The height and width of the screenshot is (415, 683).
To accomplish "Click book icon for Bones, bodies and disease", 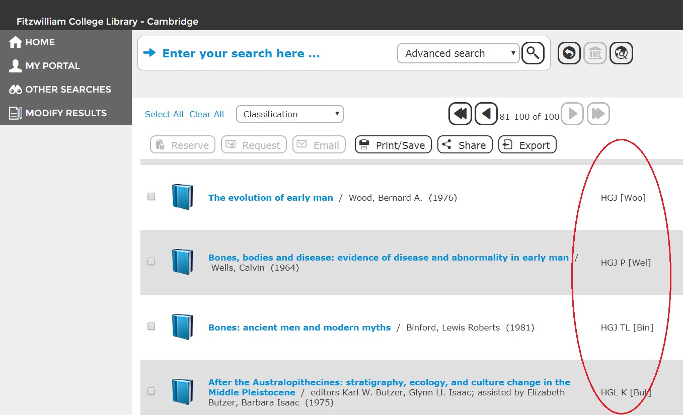I will tap(182, 262).
